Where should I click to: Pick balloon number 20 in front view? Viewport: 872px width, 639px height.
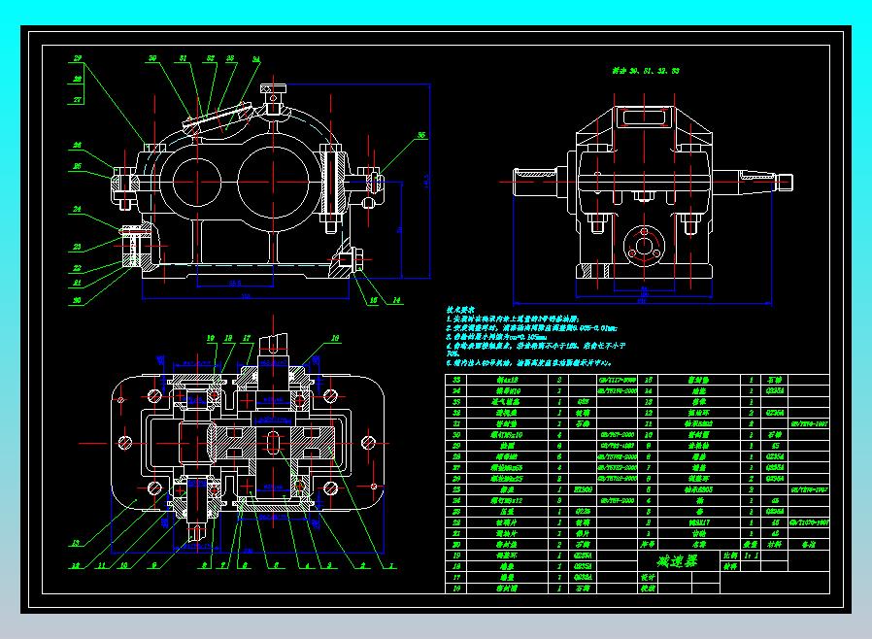(x=78, y=300)
